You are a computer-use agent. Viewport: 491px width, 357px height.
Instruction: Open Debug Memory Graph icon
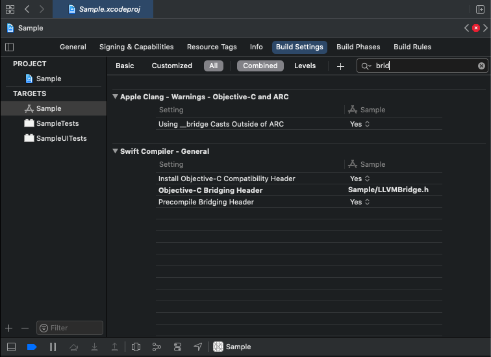click(x=157, y=347)
